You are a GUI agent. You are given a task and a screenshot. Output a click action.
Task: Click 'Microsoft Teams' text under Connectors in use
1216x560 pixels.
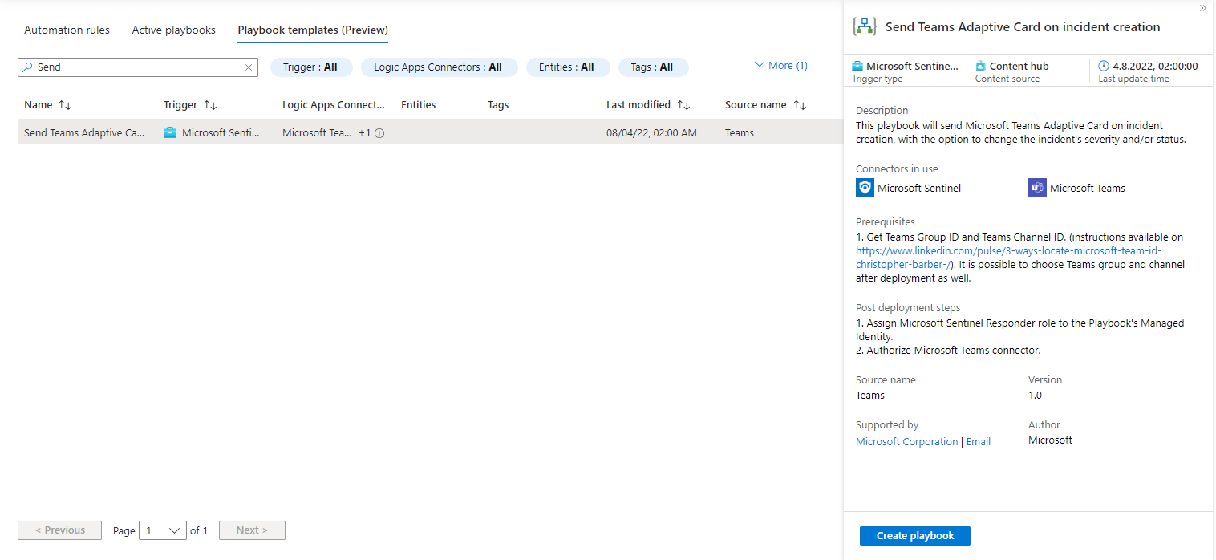[x=1088, y=189]
